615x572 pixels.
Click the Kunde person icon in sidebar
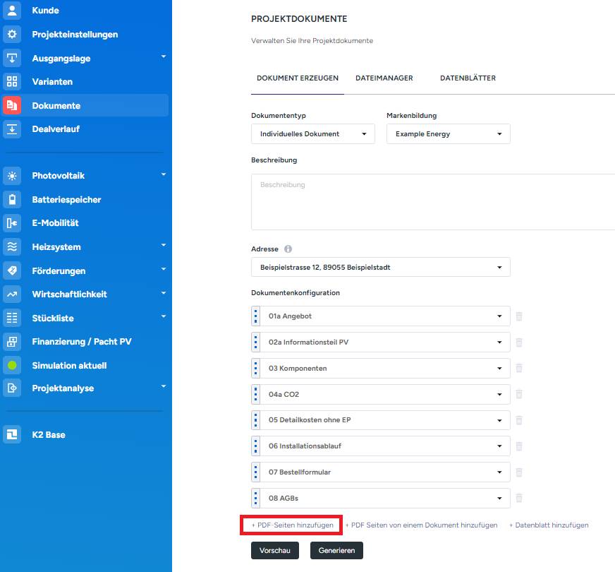(x=12, y=11)
